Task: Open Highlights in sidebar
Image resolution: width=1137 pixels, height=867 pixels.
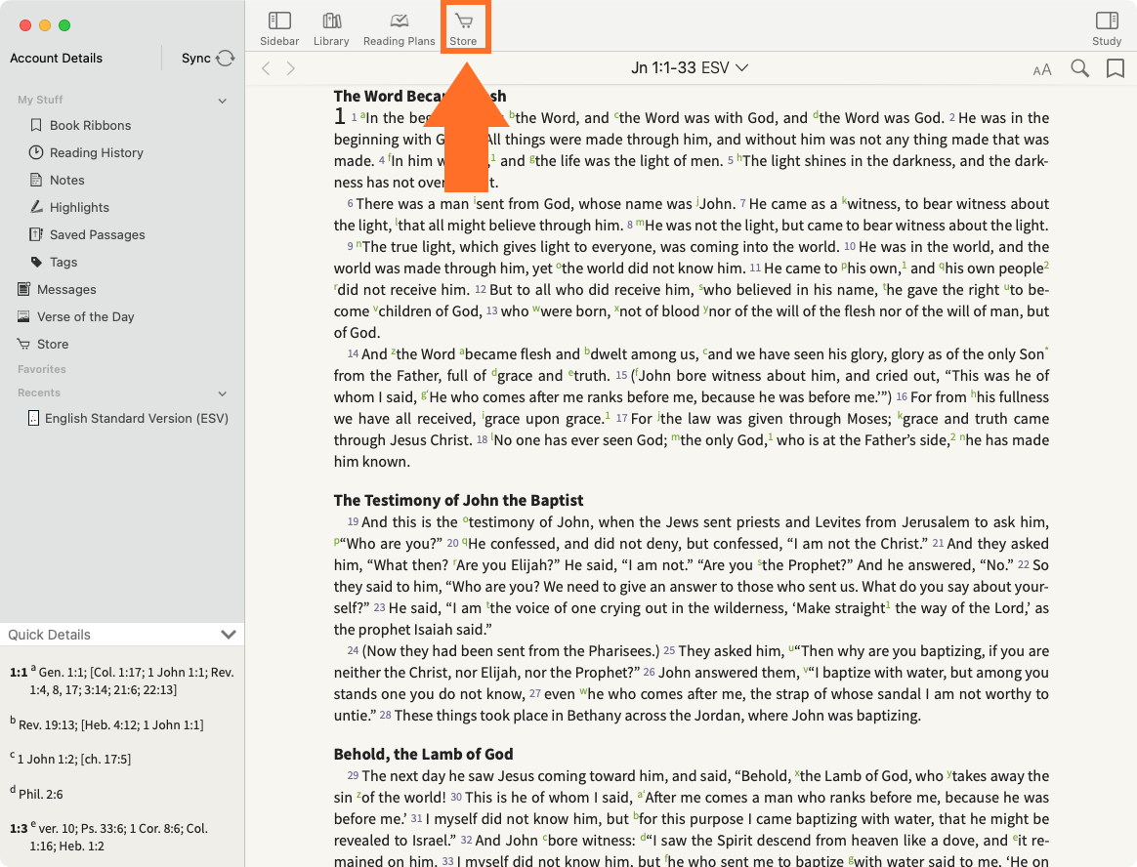Action: (79, 207)
